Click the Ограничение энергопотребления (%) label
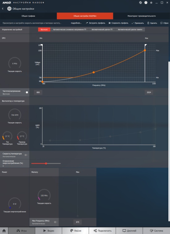Viewport: 170px width, 234px height. pyautogui.click(x=13, y=162)
